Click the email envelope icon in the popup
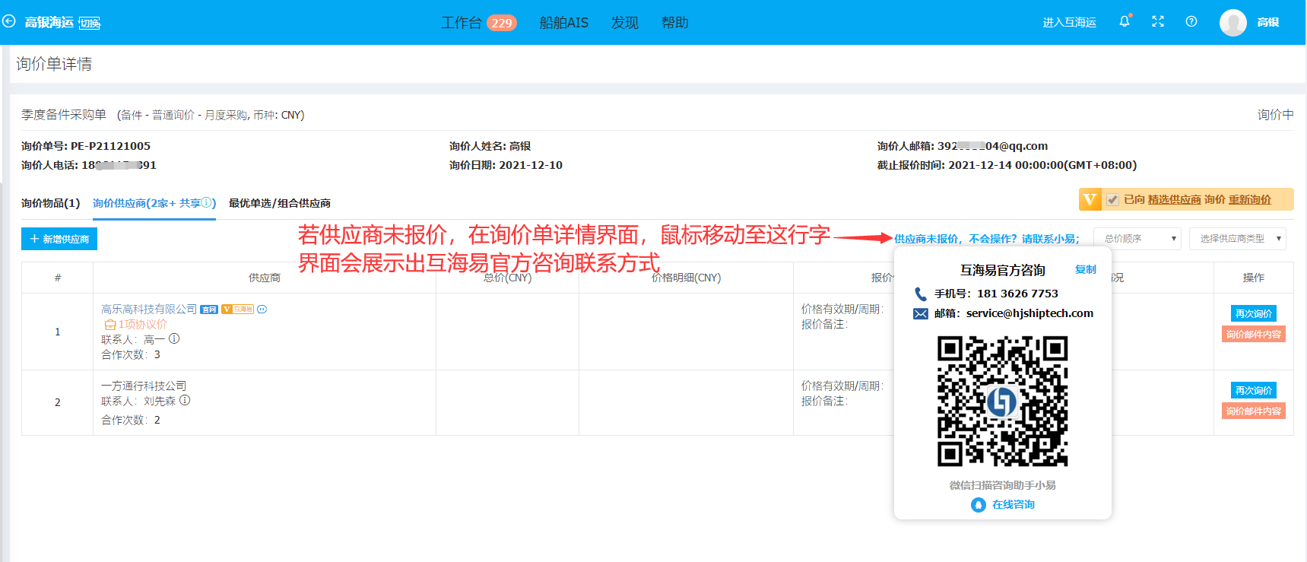The height and width of the screenshot is (562, 1307). (921, 314)
